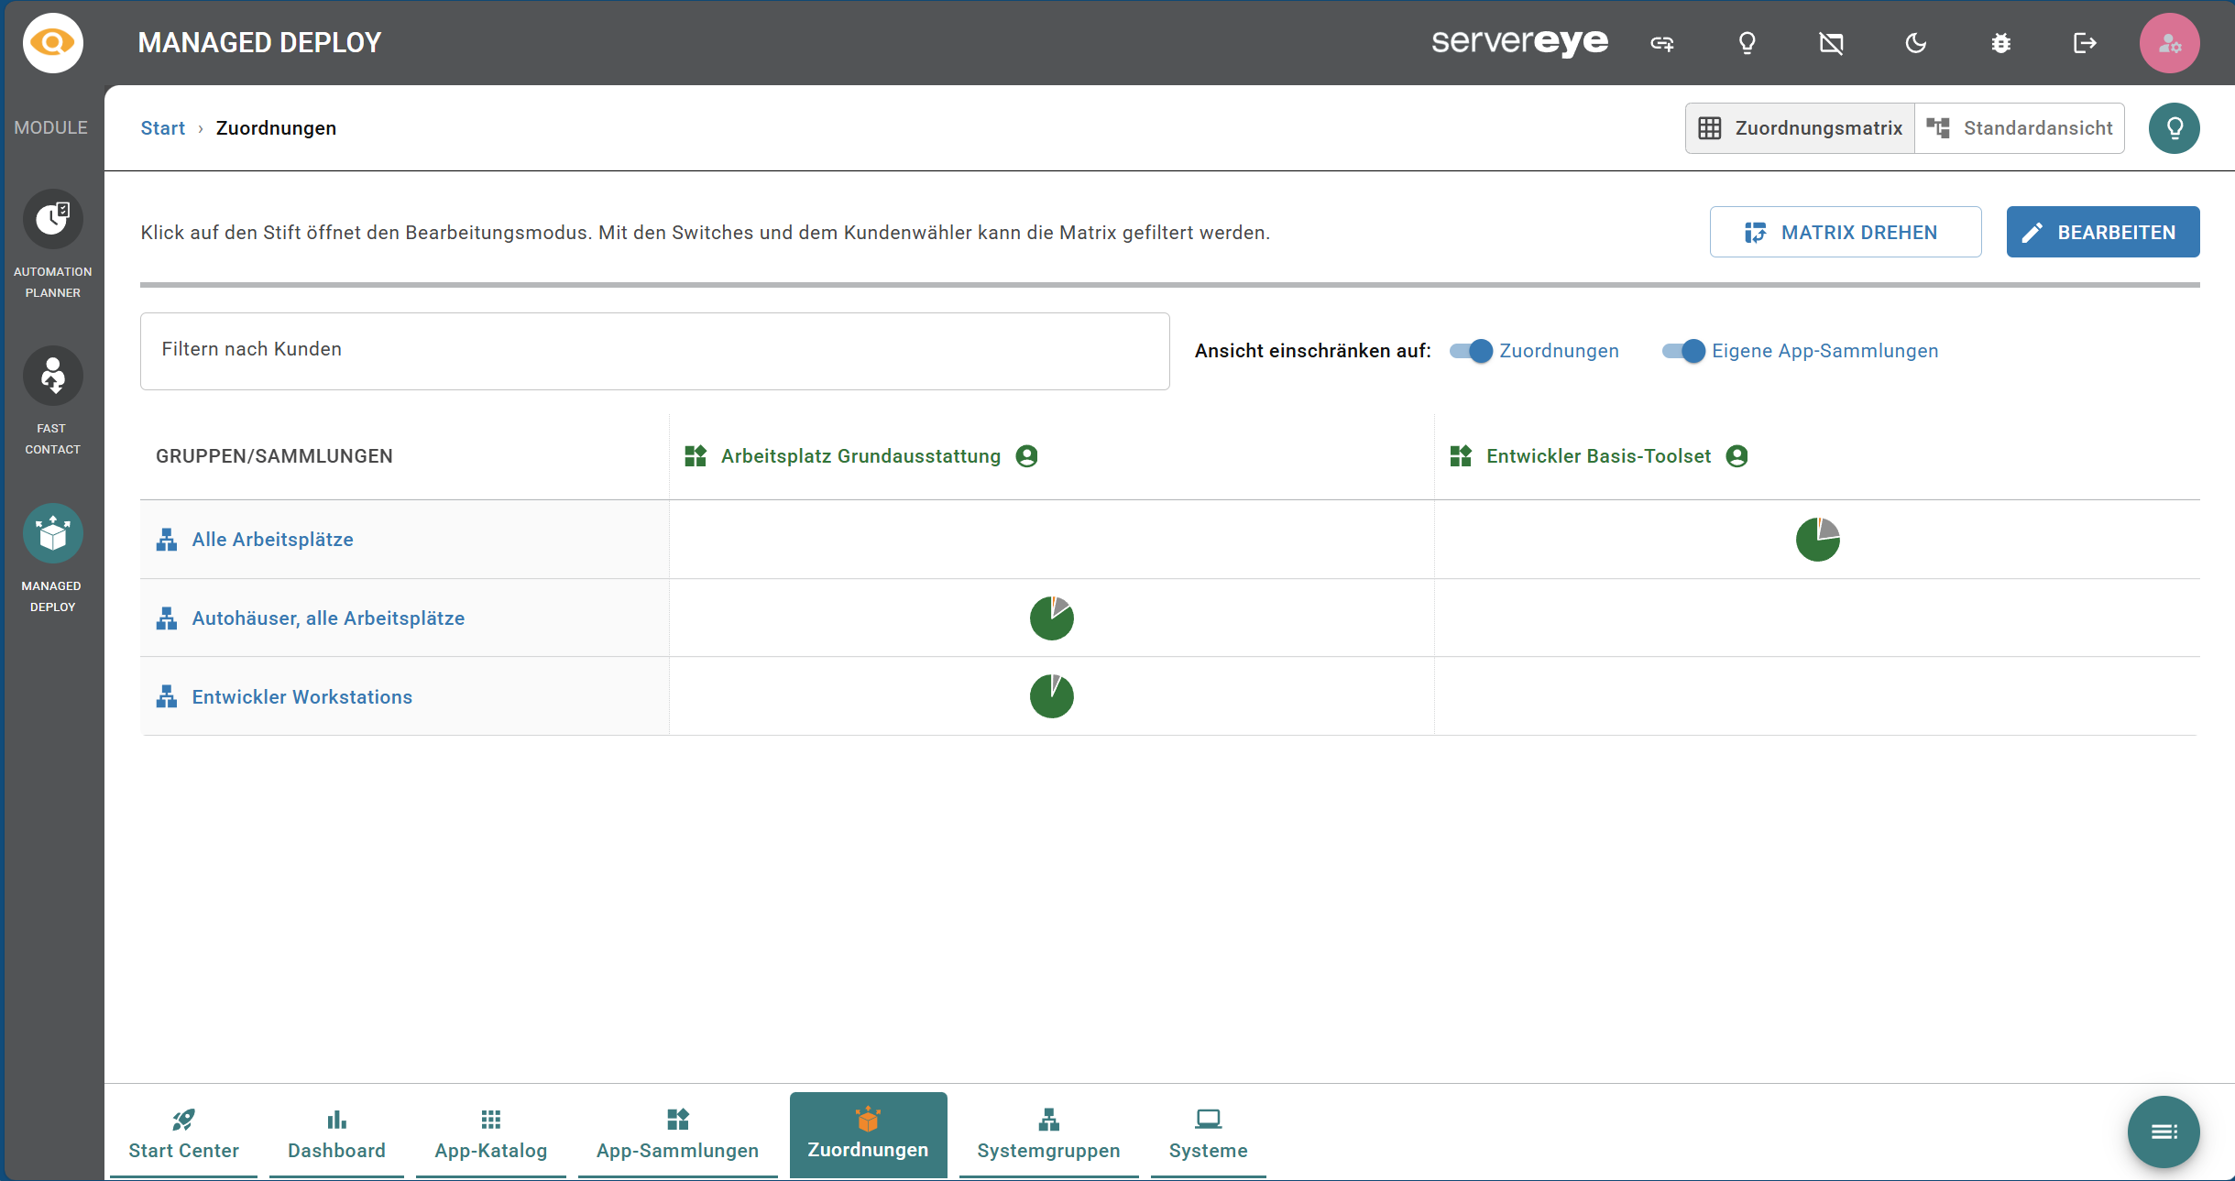
Task: Open the Filtern nach Kunden selector
Action: [654, 351]
